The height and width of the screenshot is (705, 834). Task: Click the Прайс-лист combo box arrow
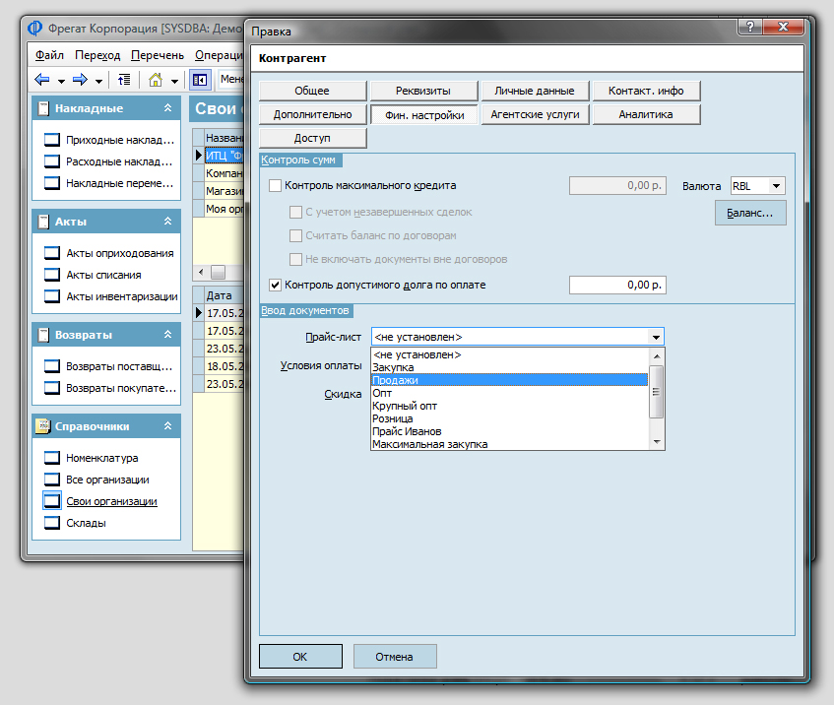(656, 337)
